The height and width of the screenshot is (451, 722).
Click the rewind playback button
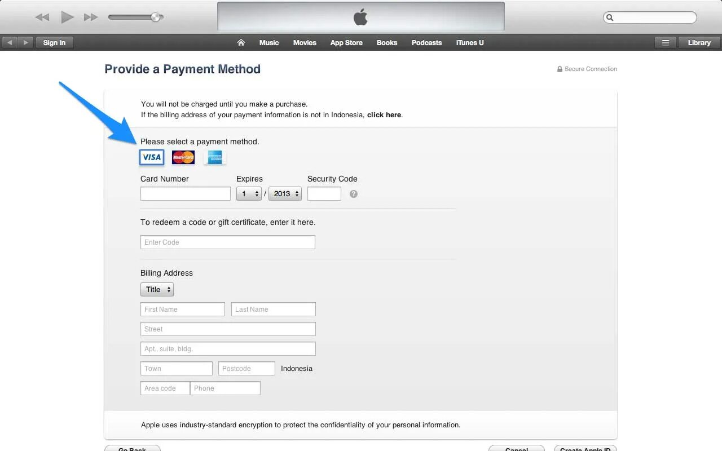click(x=42, y=17)
